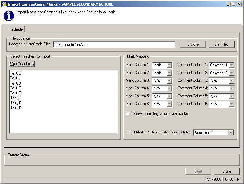Click the Get Teachers button
244x184 pixels.
(22, 64)
